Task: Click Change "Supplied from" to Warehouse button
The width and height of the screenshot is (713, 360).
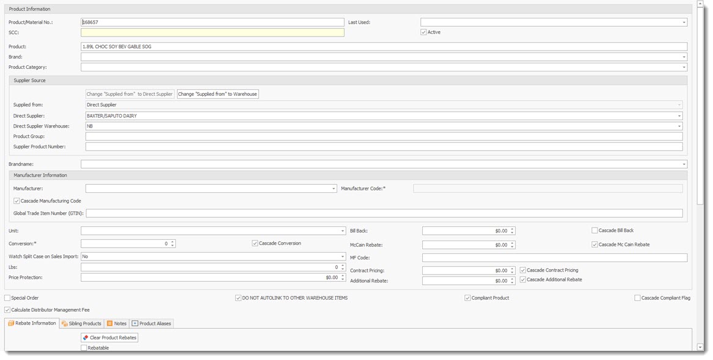Action: pos(217,94)
